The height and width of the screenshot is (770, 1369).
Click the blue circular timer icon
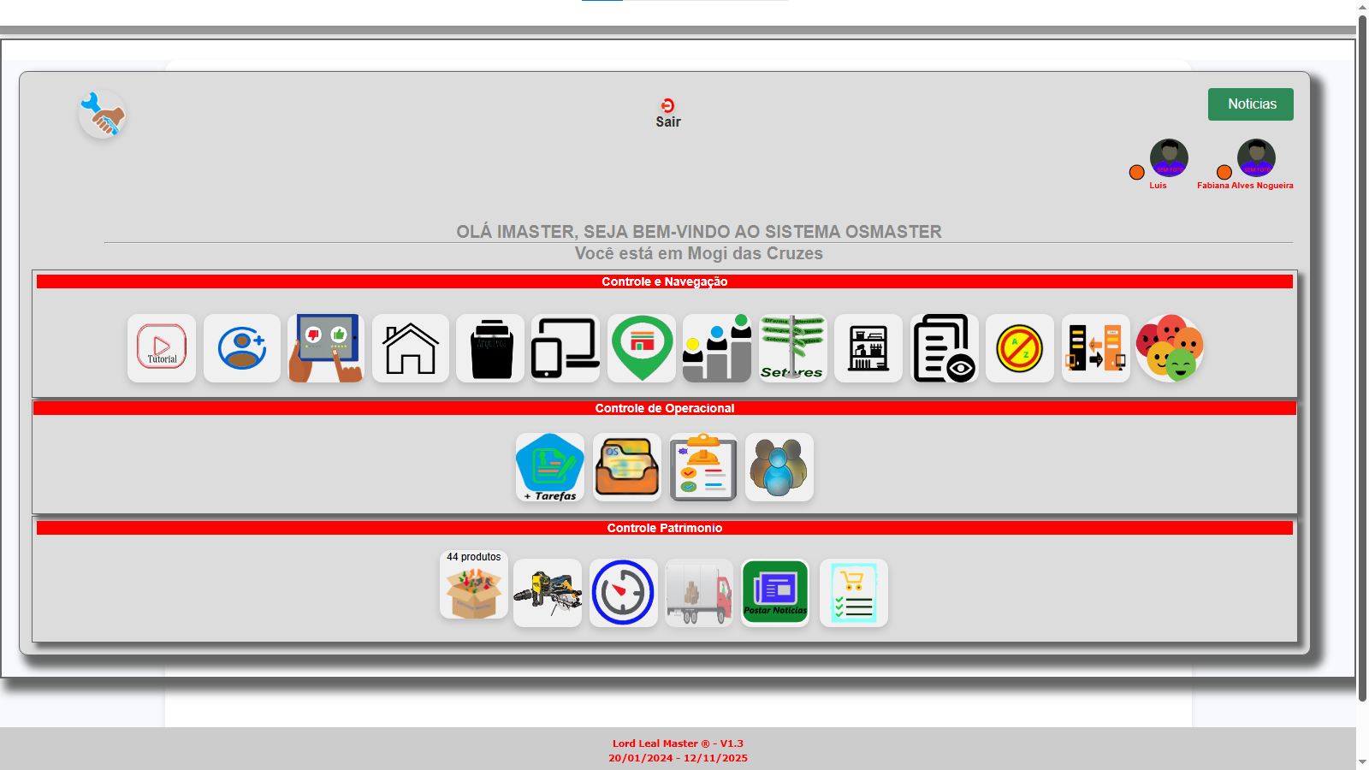click(x=624, y=593)
